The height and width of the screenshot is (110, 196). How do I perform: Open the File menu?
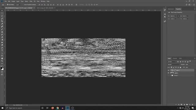pyautogui.click(x=6, y=1)
